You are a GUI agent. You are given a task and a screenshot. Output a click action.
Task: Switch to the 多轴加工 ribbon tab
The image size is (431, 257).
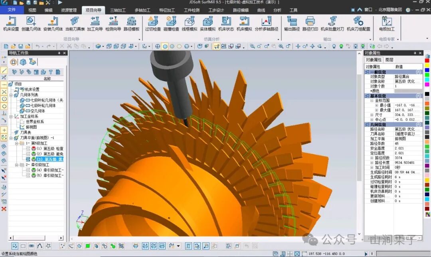(142, 10)
